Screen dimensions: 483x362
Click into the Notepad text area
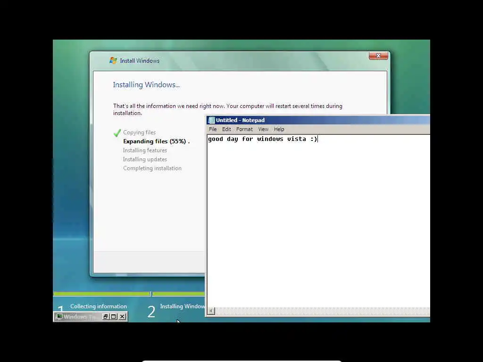tap(318, 222)
